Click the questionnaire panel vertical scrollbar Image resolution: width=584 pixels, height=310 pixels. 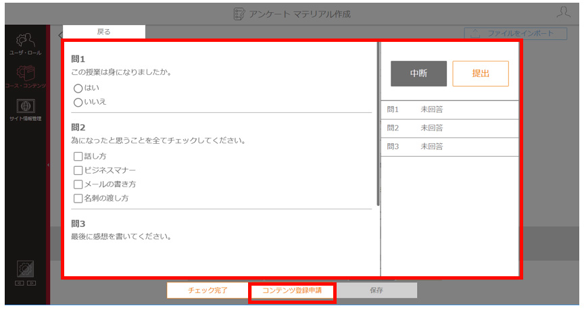click(379, 124)
